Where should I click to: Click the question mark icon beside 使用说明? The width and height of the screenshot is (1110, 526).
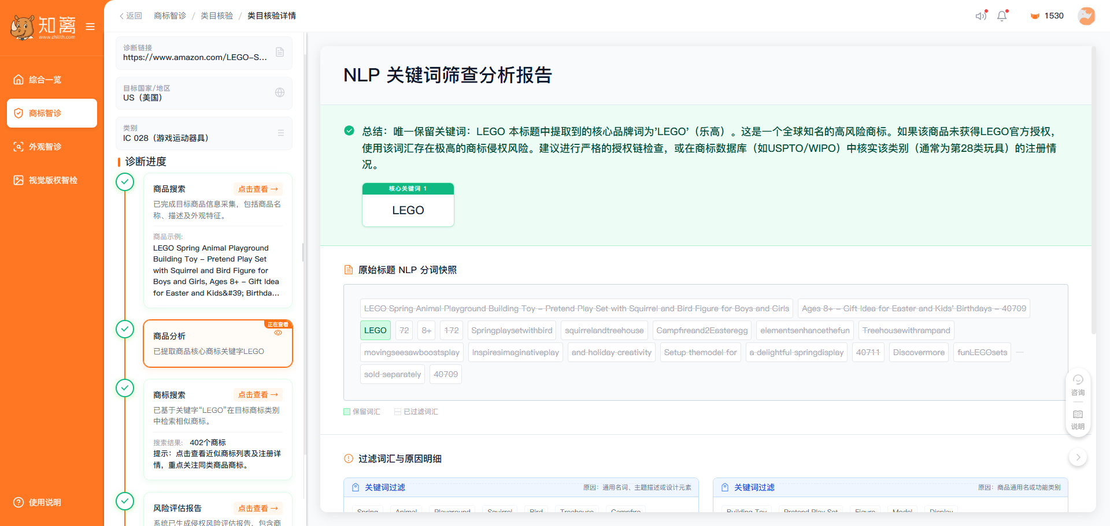click(x=18, y=502)
